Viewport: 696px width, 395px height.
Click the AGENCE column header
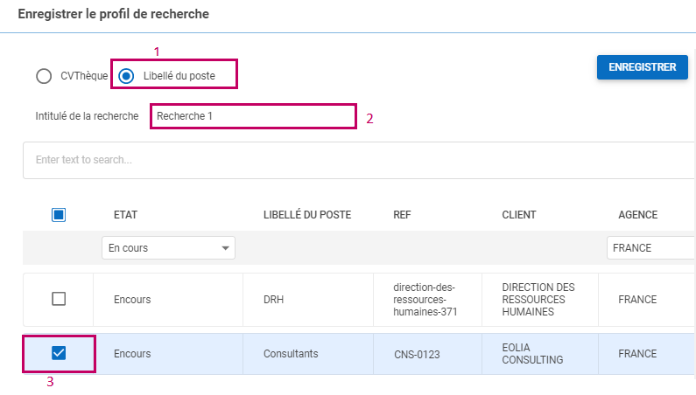click(x=637, y=215)
